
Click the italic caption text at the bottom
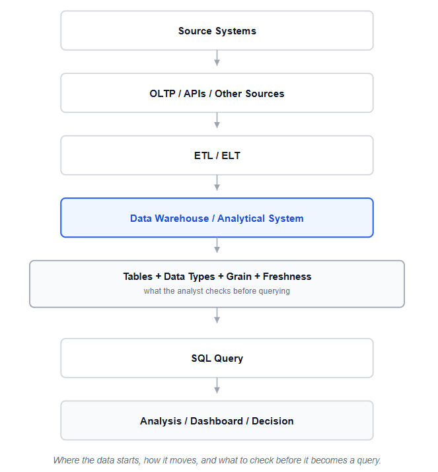coord(217,460)
